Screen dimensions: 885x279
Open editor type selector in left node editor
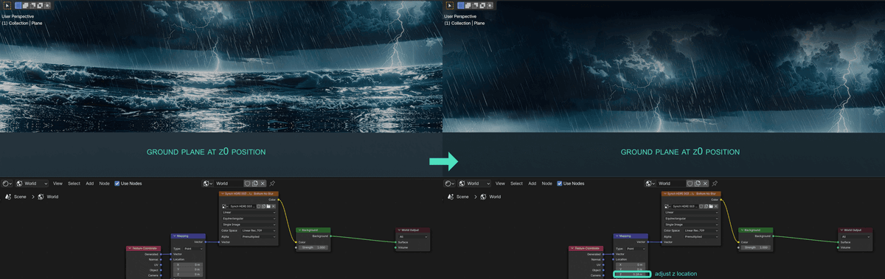coord(7,183)
